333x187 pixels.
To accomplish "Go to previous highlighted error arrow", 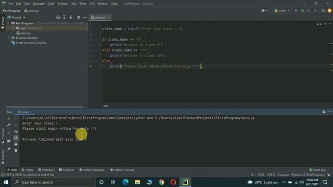I will click(325, 24).
